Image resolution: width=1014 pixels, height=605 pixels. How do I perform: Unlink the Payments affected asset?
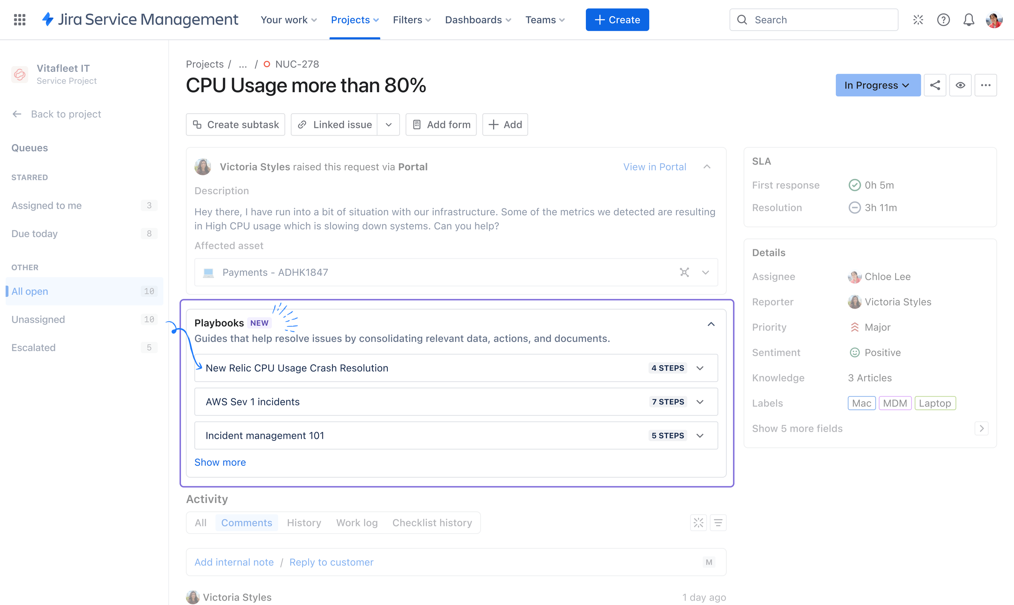click(685, 272)
